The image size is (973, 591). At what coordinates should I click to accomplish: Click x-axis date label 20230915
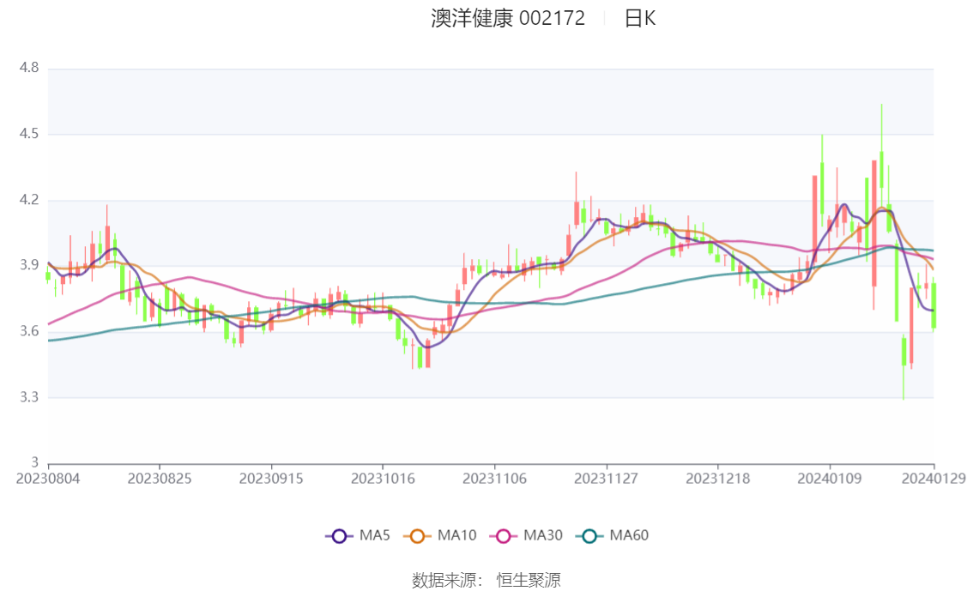271,479
